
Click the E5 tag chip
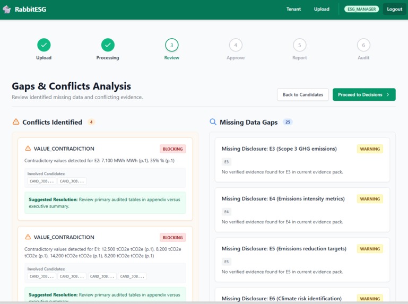tap(227, 262)
